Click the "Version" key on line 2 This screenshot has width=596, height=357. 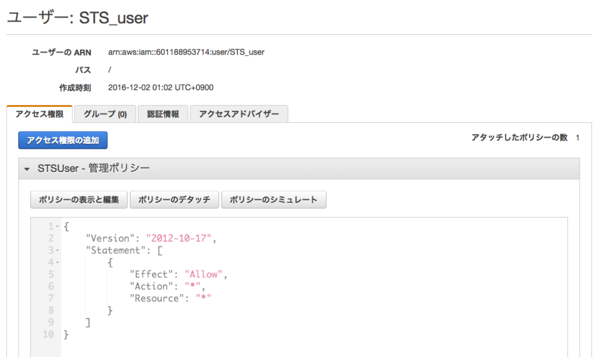[110, 238]
